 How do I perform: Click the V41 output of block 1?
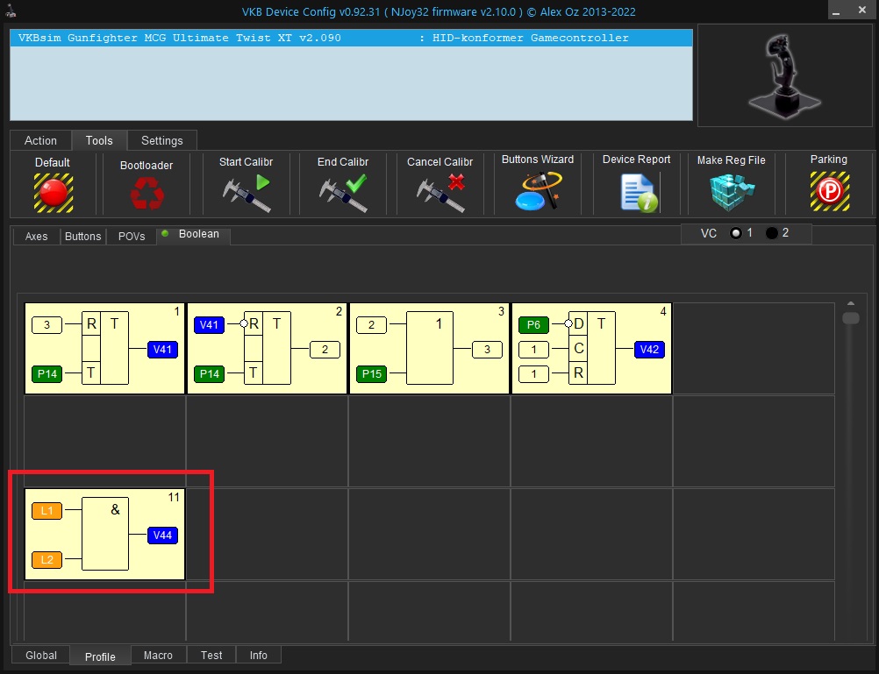(x=162, y=349)
